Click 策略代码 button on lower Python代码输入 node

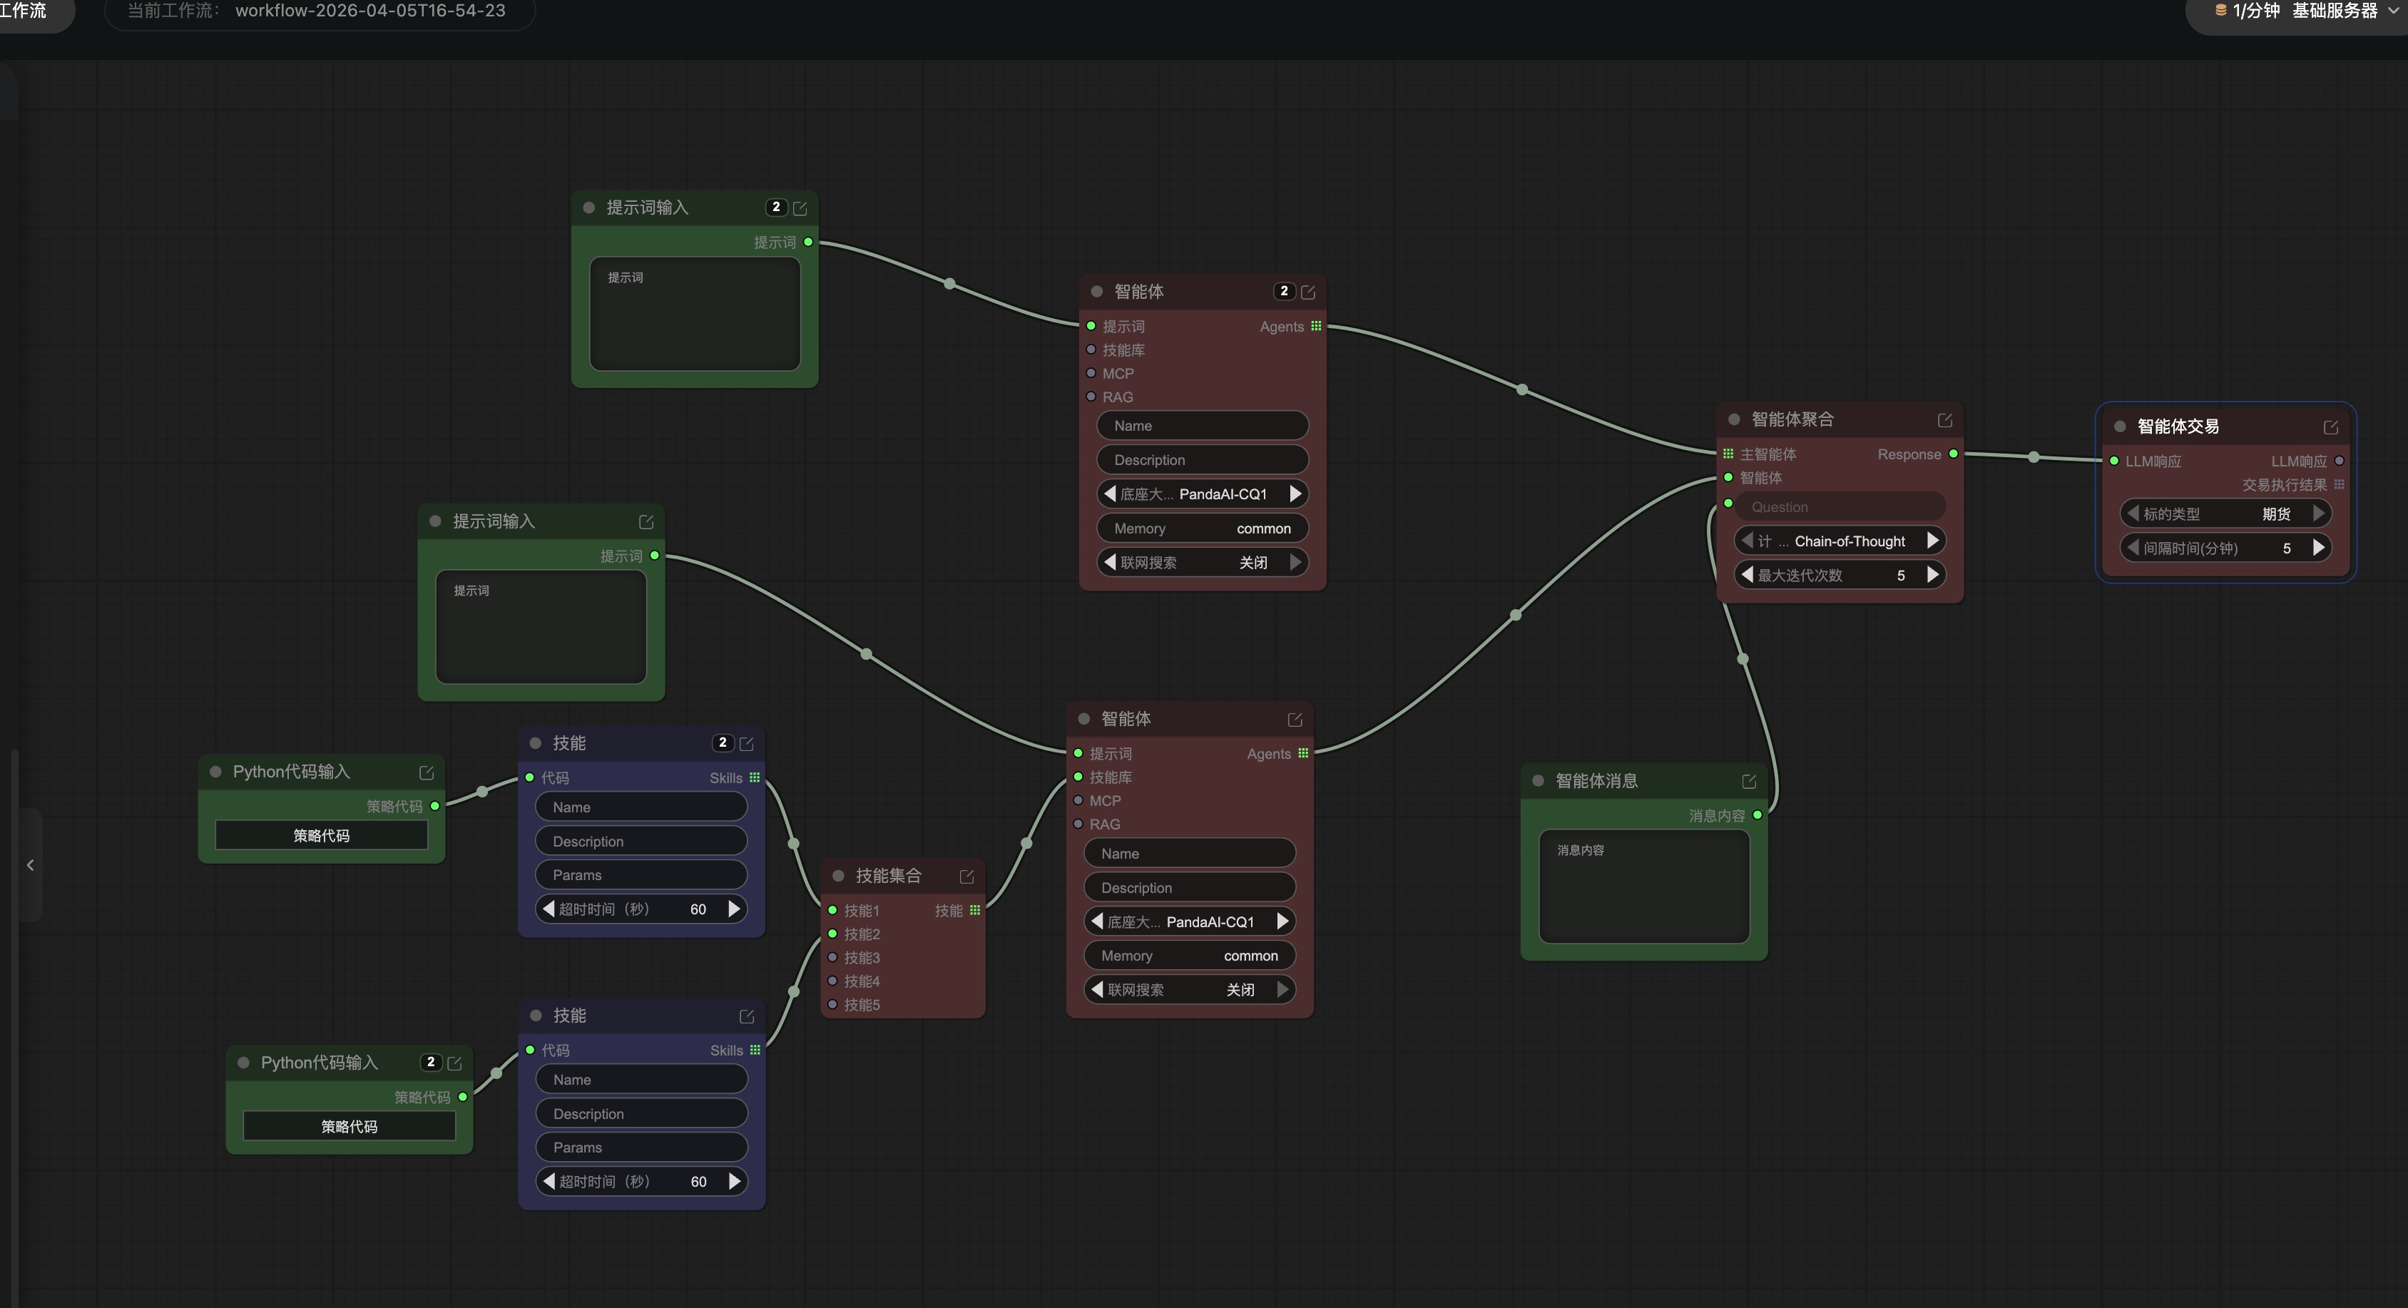coord(349,1127)
